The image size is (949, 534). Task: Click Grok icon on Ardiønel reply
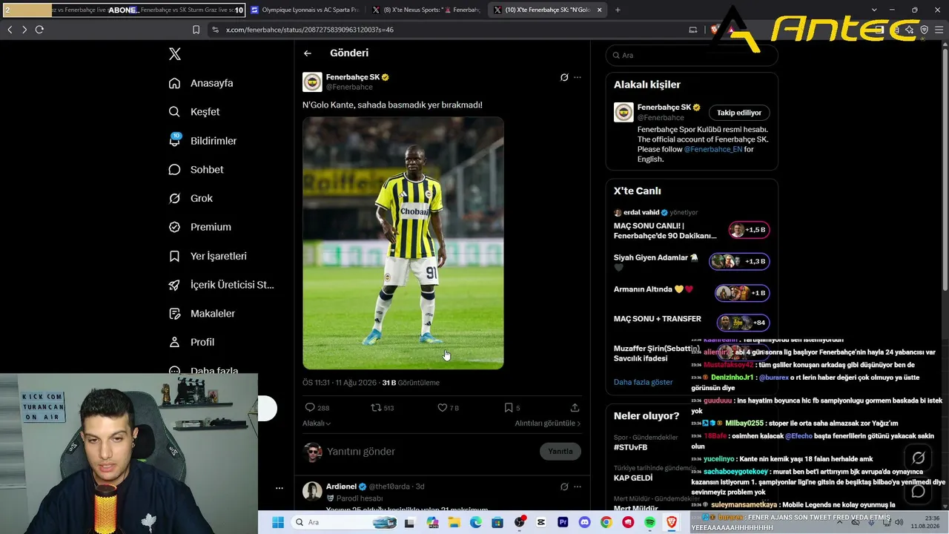point(564,487)
